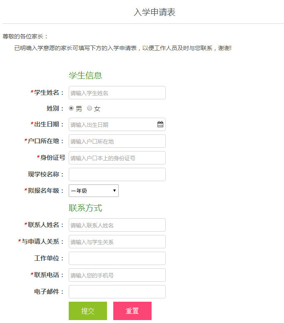Click the green 提交 submit button
Screen dimensions: 284x323
[88, 311]
